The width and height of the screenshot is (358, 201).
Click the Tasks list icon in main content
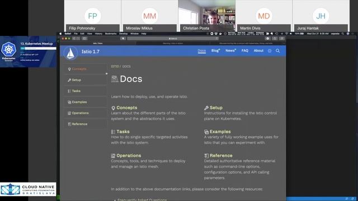coord(113,132)
